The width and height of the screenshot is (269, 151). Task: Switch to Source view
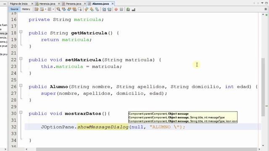click(x=14, y=9)
